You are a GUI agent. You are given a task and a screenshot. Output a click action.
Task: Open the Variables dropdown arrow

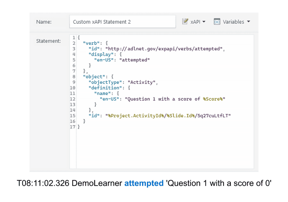point(248,22)
